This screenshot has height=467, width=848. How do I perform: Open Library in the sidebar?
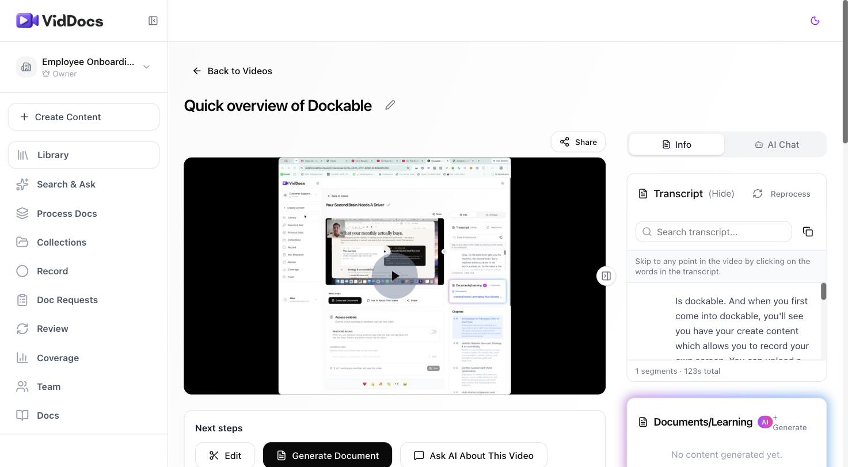83,155
